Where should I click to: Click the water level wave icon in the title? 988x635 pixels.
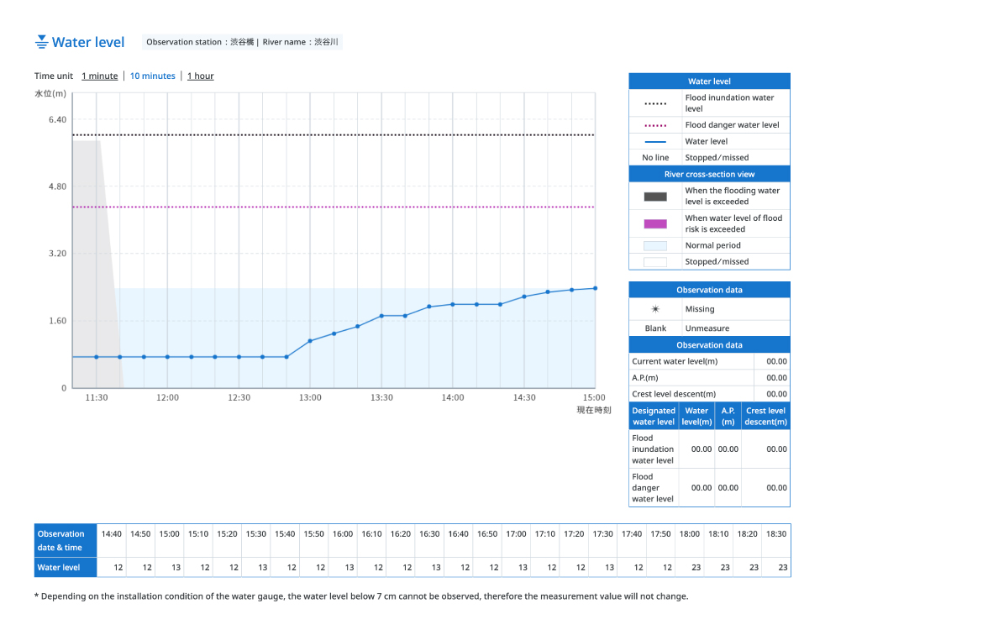pyautogui.click(x=42, y=42)
